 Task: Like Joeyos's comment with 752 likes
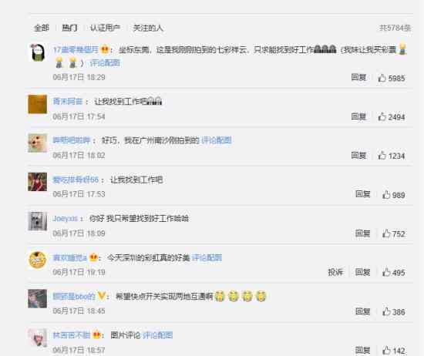[394, 233]
